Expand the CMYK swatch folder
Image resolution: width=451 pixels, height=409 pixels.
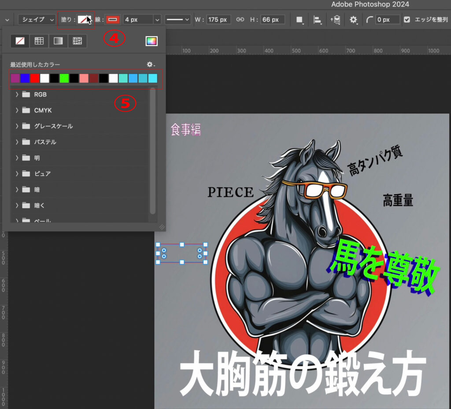(x=17, y=110)
